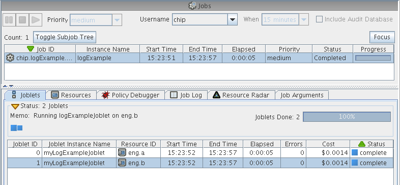Click job progress bar in Progress column
Screen dimensions: 400x185
[373, 58]
